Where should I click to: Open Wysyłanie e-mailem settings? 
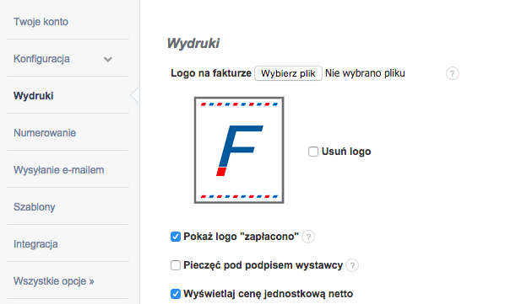tap(59, 170)
